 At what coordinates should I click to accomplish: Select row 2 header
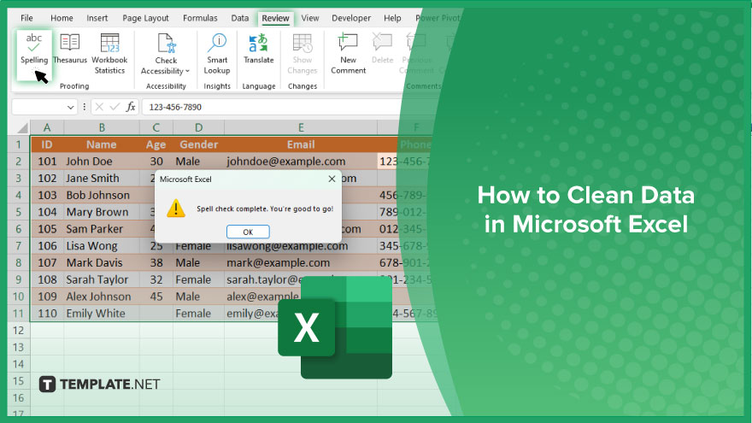(19, 162)
